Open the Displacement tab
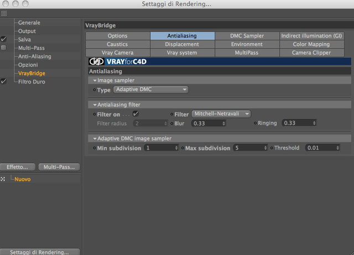 pyautogui.click(x=183, y=44)
